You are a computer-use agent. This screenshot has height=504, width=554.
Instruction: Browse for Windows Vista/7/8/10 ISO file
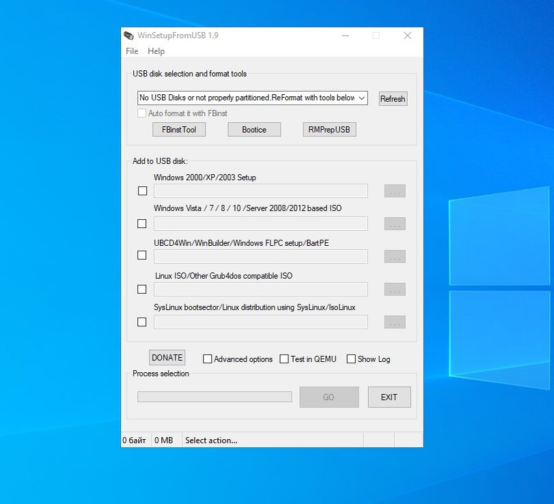[x=395, y=224]
